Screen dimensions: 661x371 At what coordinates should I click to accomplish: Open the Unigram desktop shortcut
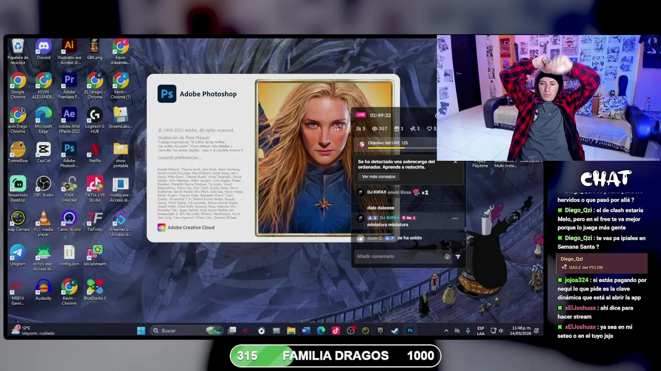click(x=18, y=256)
